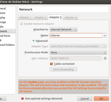The width and height of the screenshot is (111, 102).
Task: Open the System settings category
Action: [8, 13]
